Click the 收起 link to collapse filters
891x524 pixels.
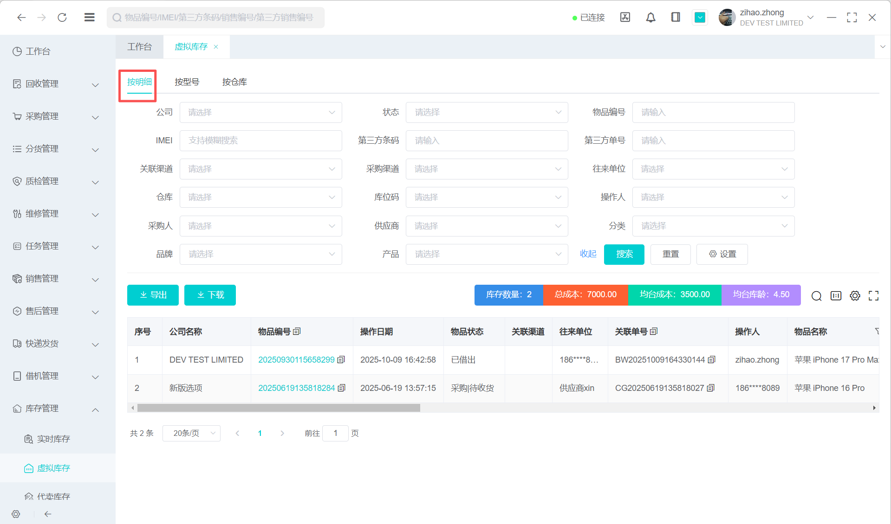point(588,254)
